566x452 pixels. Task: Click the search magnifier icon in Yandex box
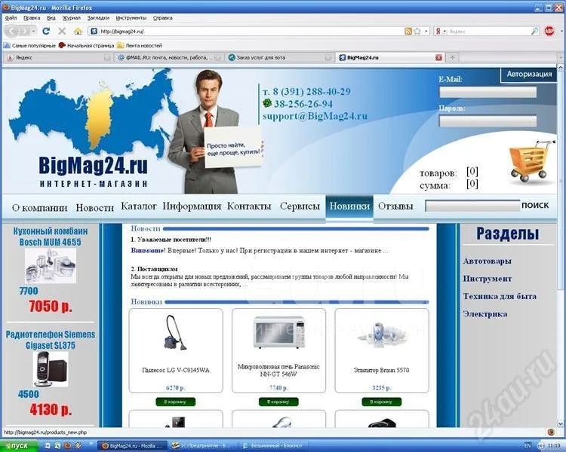(534, 32)
